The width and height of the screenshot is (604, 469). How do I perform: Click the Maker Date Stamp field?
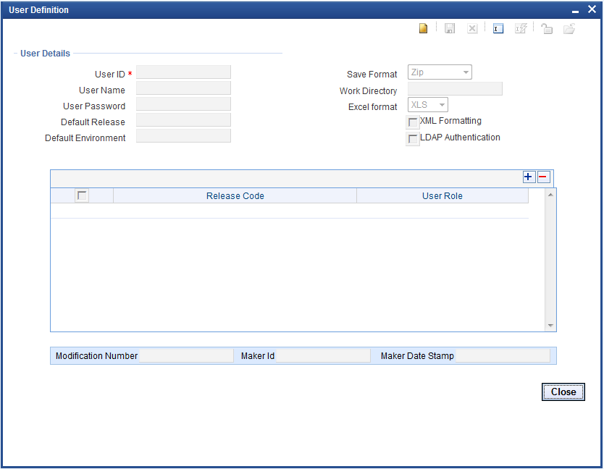(503, 356)
